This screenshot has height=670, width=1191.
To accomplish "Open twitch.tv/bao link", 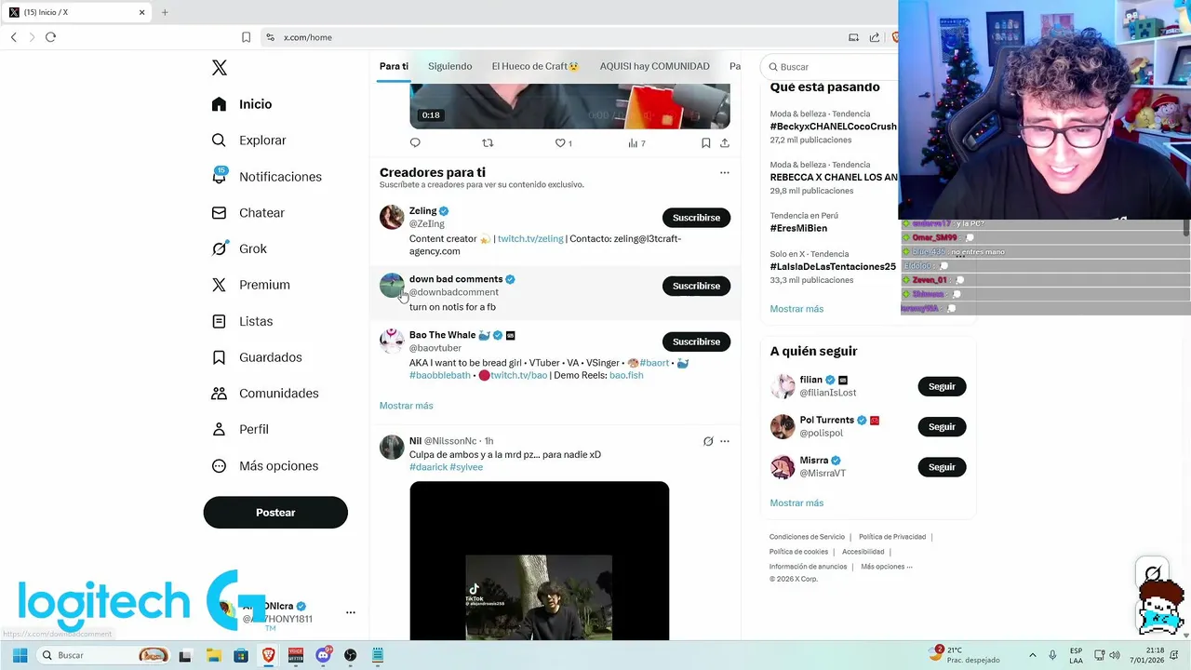I will pyautogui.click(x=518, y=375).
